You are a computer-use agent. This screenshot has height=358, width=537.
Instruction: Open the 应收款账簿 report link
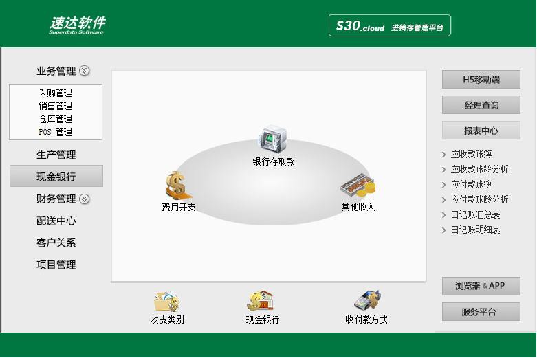click(x=471, y=155)
